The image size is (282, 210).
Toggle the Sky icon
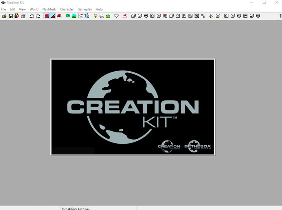(102, 16)
